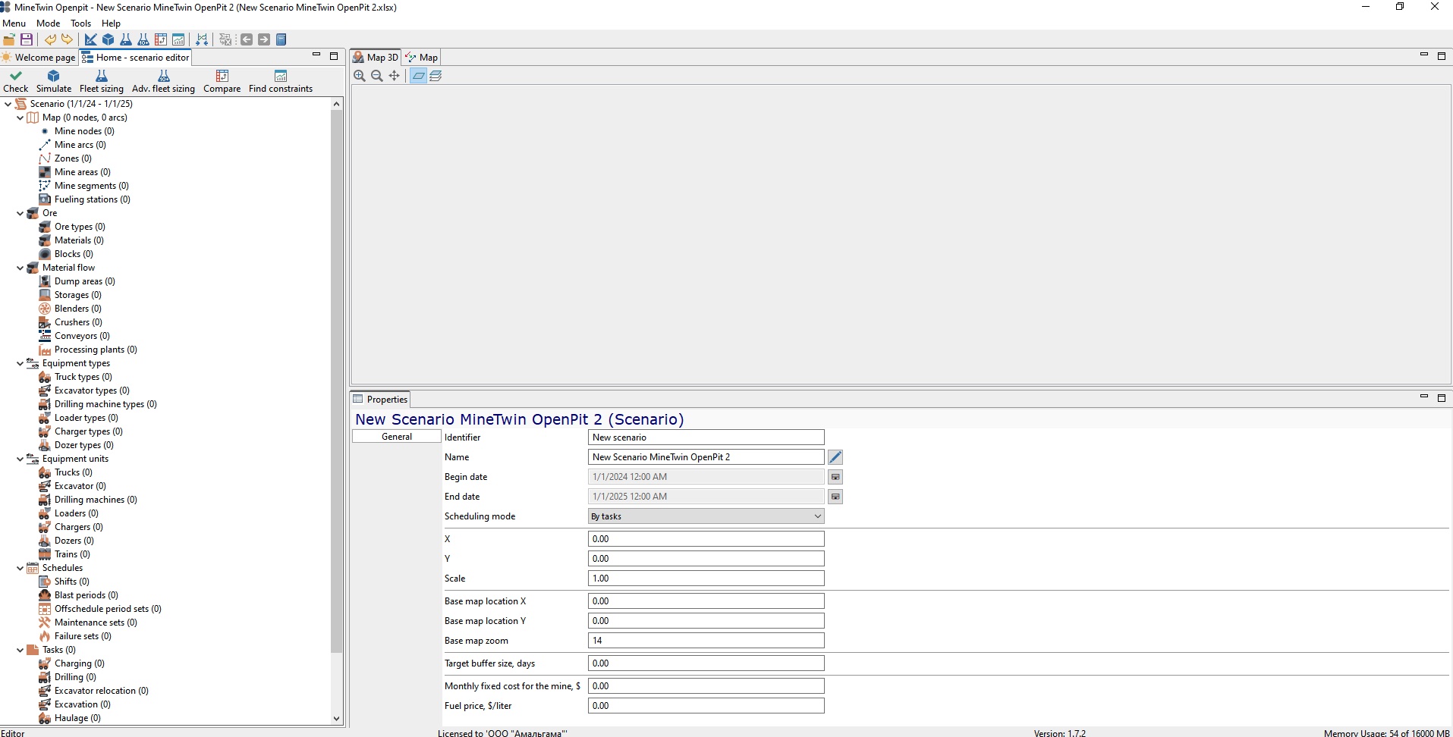Click the redo arrow toolbar icon

[68, 39]
